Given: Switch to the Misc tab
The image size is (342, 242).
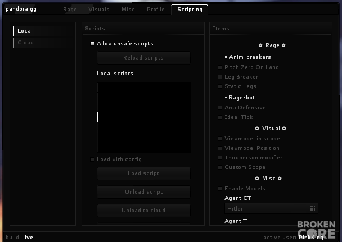Looking at the screenshot, I should tap(128, 10).
